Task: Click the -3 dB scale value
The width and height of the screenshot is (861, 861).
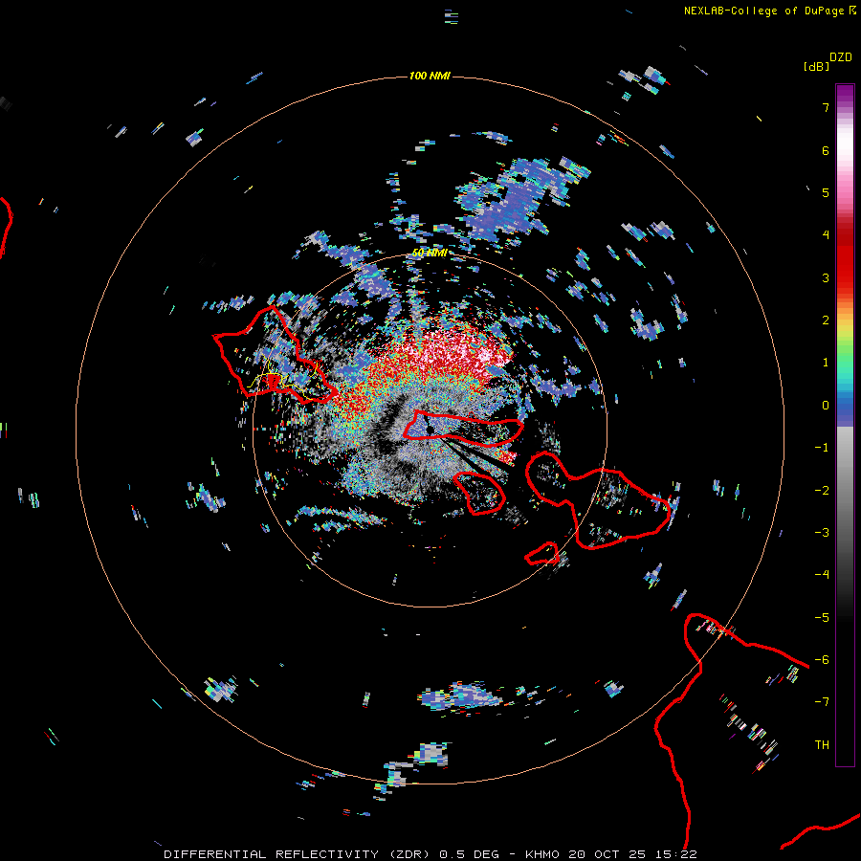Action: point(822,533)
